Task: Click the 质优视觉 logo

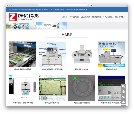Action: point(24,17)
